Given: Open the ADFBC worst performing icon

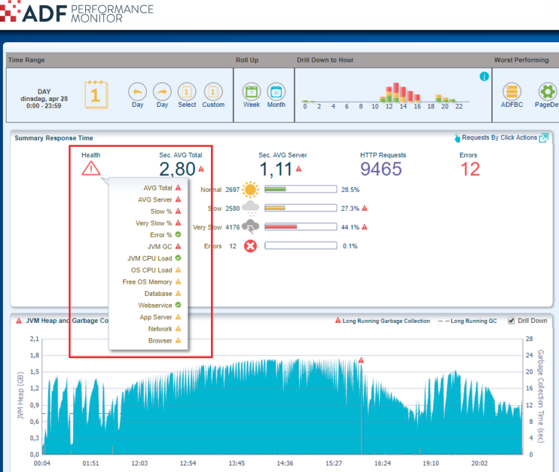Looking at the screenshot, I should 512,92.
